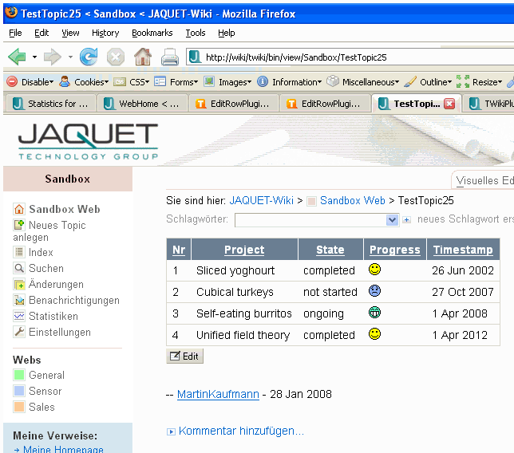Image resolution: width=514 pixels, height=453 pixels.
Task: Open the Tools menu
Action: click(196, 33)
